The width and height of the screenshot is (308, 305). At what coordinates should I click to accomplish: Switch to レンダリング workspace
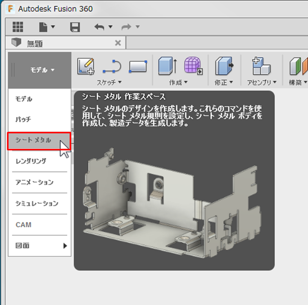tap(39, 161)
